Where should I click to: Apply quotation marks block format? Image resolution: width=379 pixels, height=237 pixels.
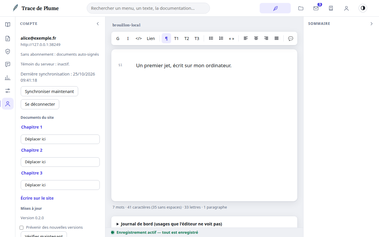click(x=232, y=38)
